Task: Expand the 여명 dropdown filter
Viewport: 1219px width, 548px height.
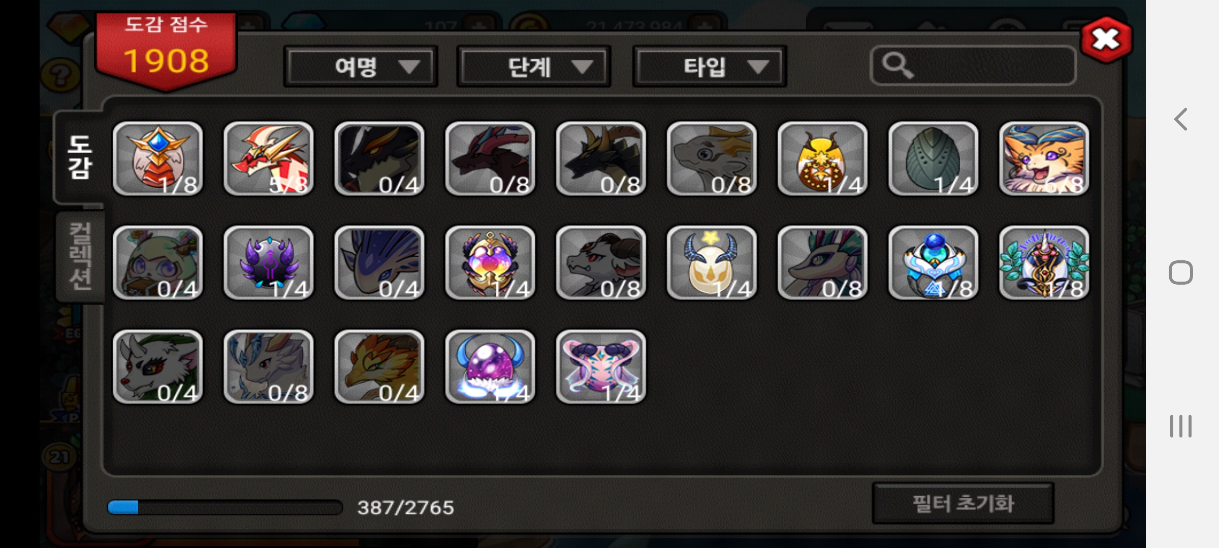Action: pos(361,66)
